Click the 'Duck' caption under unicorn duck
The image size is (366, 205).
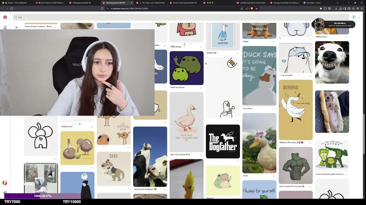click(245, 176)
